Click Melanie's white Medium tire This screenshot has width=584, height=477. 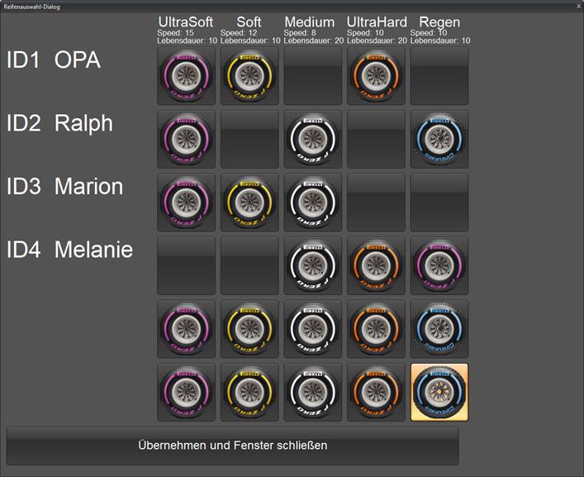point(313,265)
